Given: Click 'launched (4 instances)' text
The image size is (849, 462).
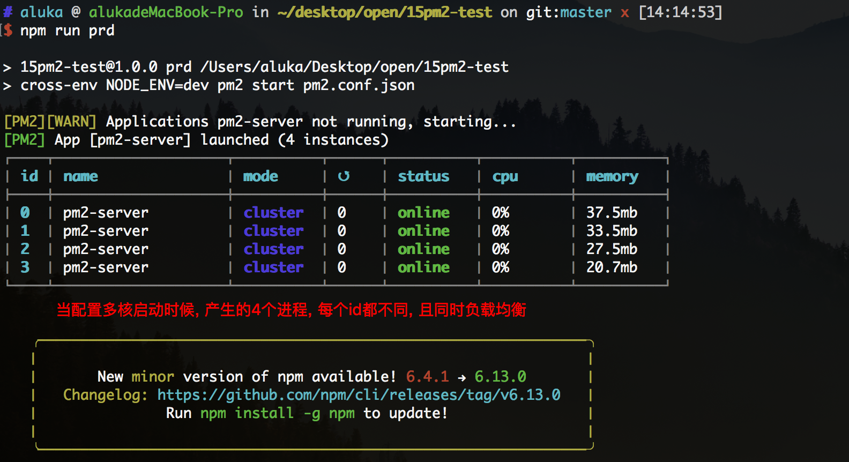Looking at the screenshot, I should 294,140.
